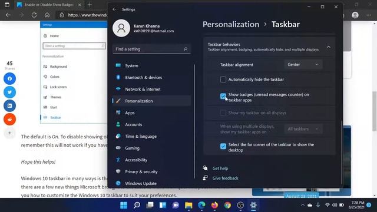Click the Edge page vertical scrollbar
This screenshot has width=377, height=212.
pyautogui.click(x=375, y=111)
